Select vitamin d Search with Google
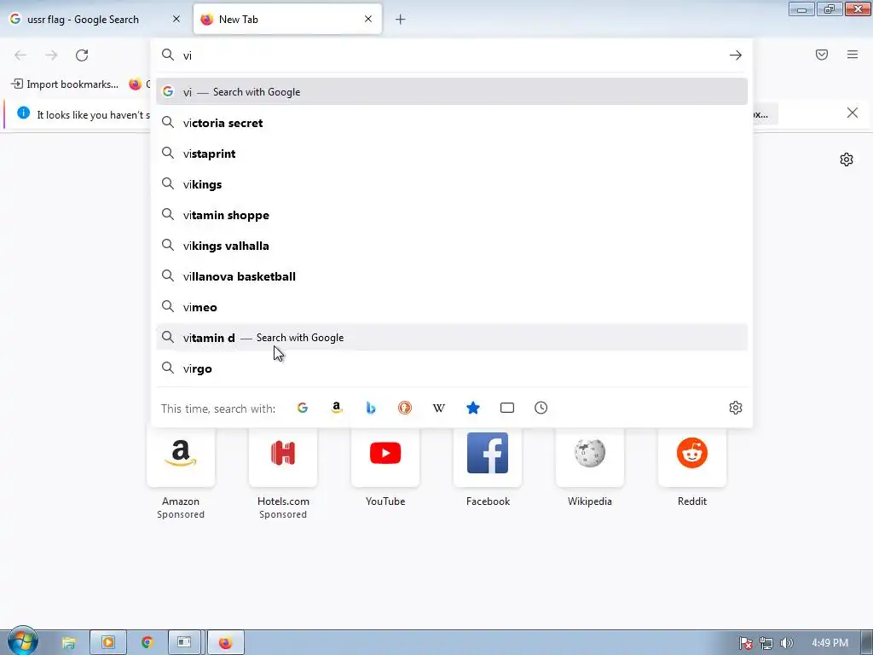 click(452, 338)
